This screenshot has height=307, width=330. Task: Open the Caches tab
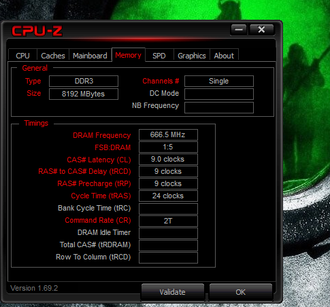coord(53,55)
